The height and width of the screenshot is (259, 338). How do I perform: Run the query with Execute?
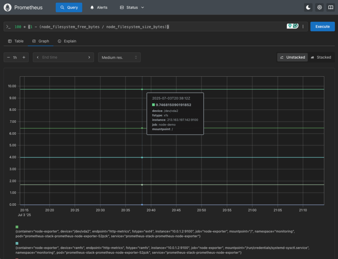point(322,26)
